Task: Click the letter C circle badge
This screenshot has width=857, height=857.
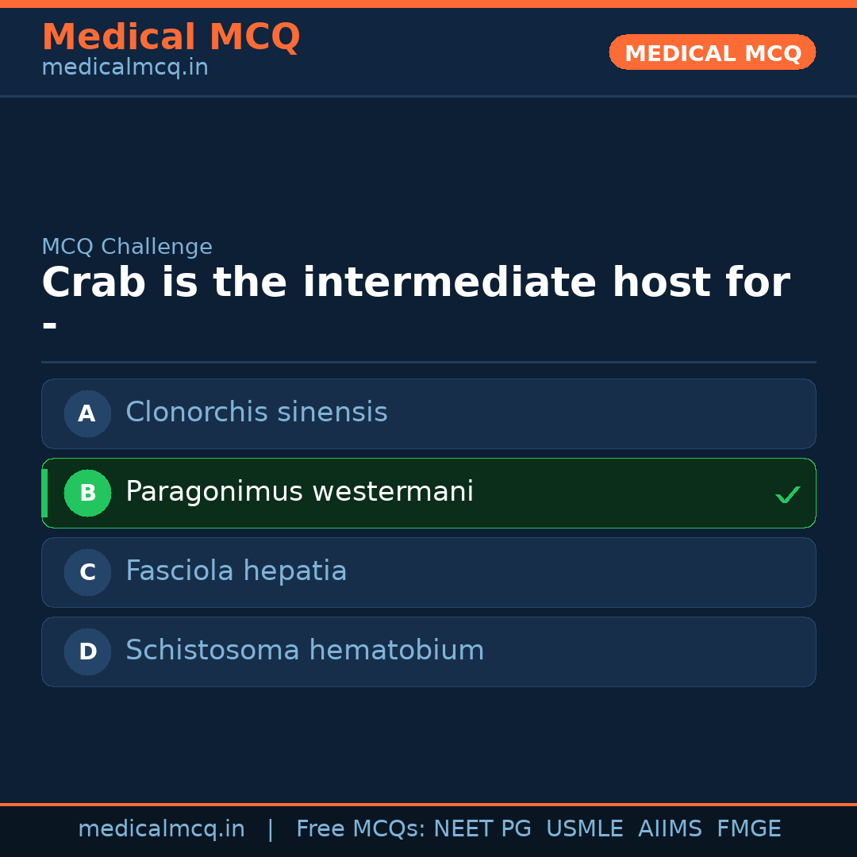Action: point(87,572)
